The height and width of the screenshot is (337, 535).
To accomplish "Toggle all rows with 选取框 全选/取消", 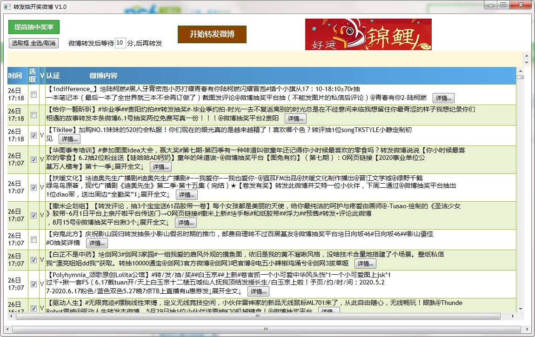I will tap(33, 43).
